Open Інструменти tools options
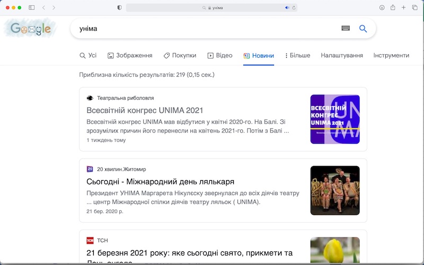Screen dimensions: 424x265 pyautogui.click(x=391, y=56)
